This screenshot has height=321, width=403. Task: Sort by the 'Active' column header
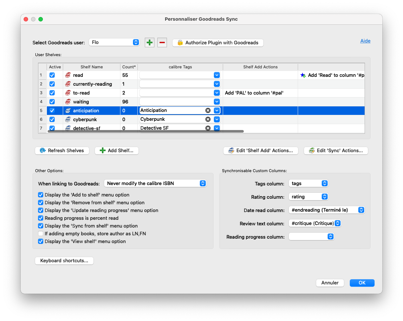(x=55, y=67)
